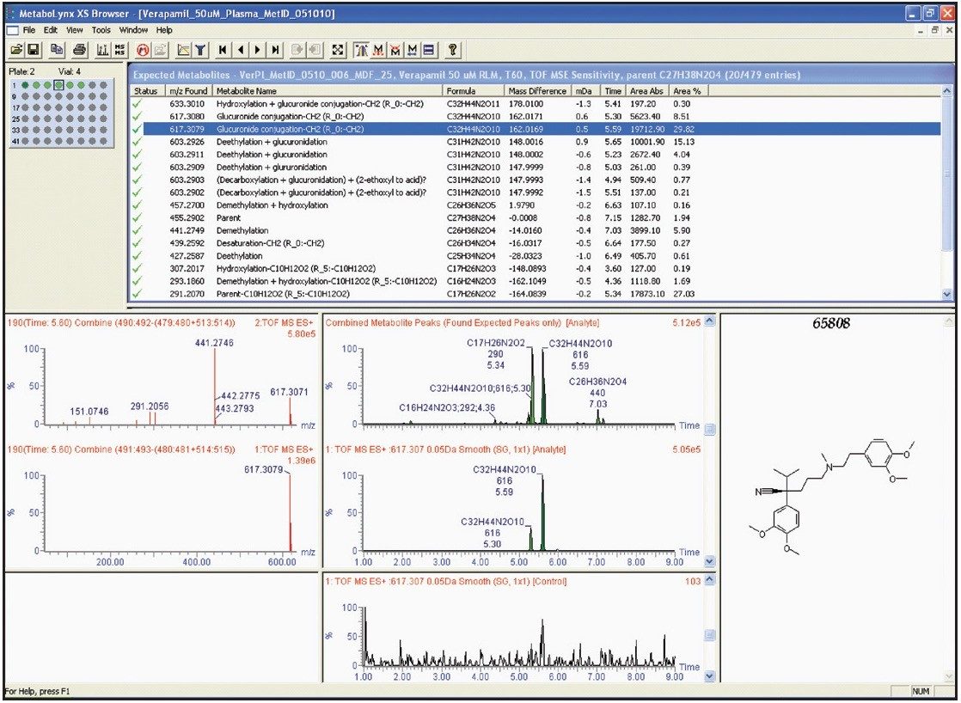Sort by the Mass Difference column header

pos(538,91)
